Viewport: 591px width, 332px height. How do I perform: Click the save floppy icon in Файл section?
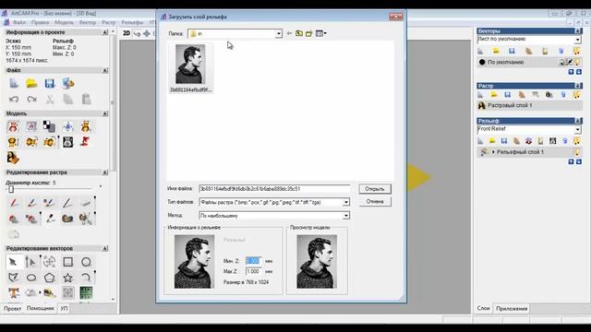tap(50, 83)
